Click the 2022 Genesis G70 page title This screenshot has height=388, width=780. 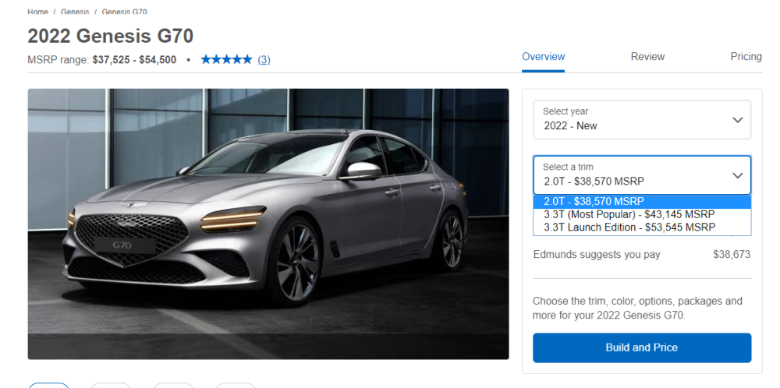tap(111, 37)
